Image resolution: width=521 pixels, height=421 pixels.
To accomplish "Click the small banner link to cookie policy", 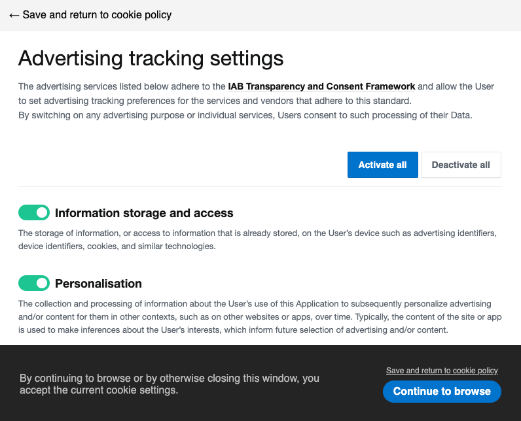I will (442, 371).
